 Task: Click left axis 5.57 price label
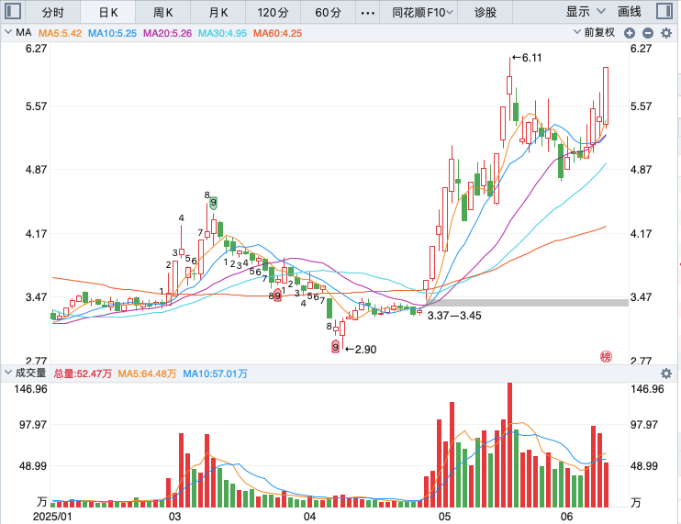coord(36,106)
